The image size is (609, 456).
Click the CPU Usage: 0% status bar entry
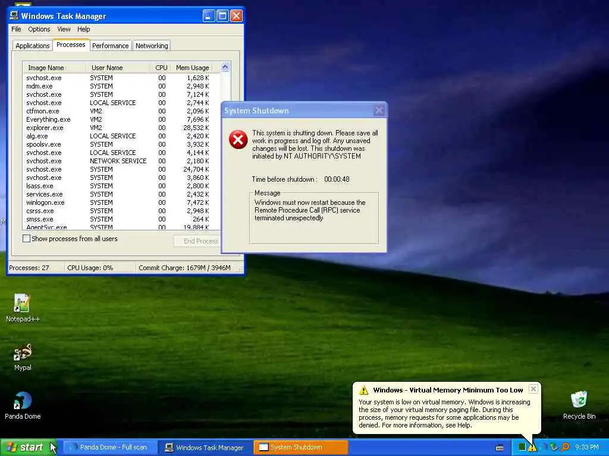(x=90, y=268)
